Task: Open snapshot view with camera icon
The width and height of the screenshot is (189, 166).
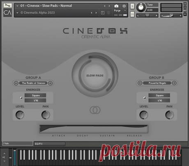Action: click(x=116, y=6)
